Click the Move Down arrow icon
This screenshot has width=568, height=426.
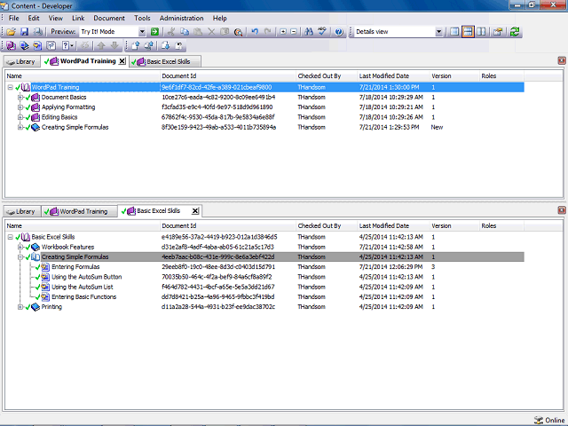pos(114,45)
